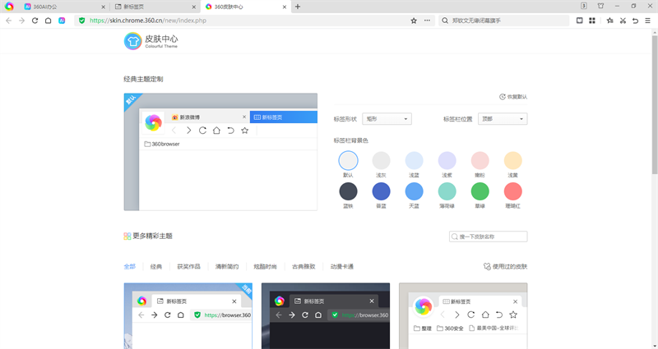This screenshot has height=349, width=658.
Task: Click the undo closed tab icon
Action: pos(635,21)
